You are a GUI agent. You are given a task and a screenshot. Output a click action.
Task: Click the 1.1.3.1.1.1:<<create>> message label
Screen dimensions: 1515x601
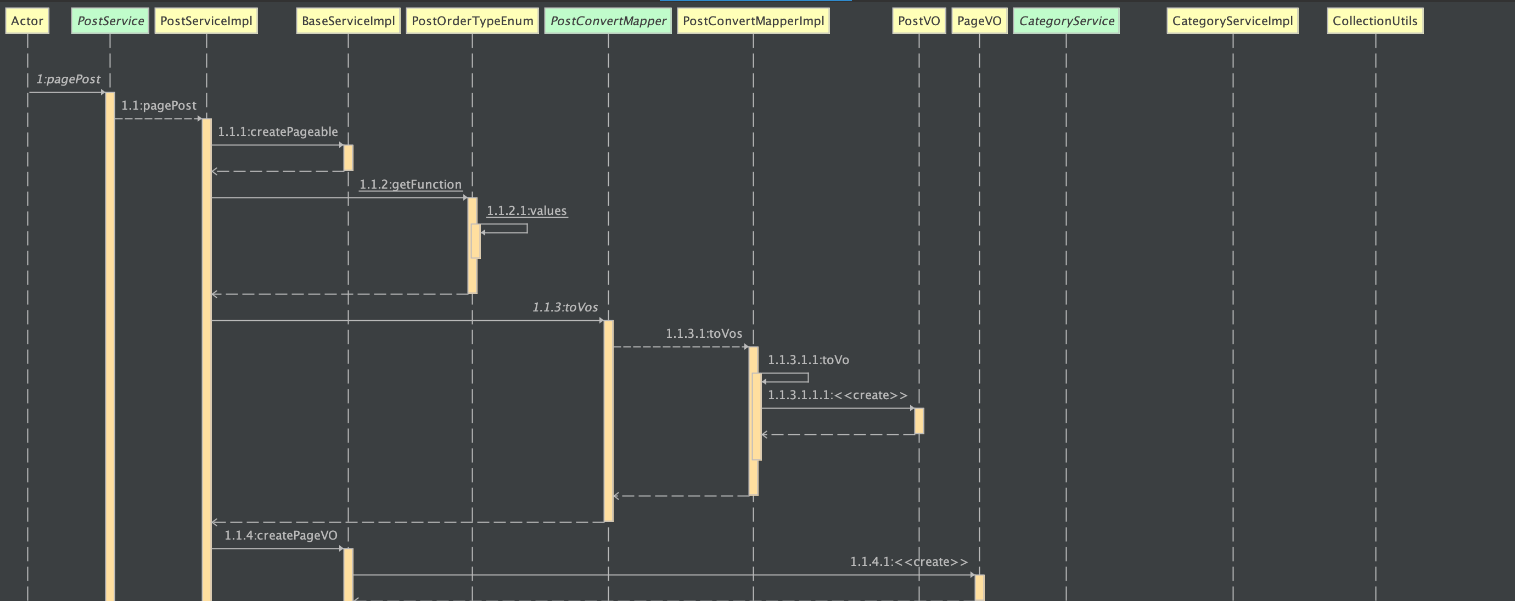[x=837, y=395]
